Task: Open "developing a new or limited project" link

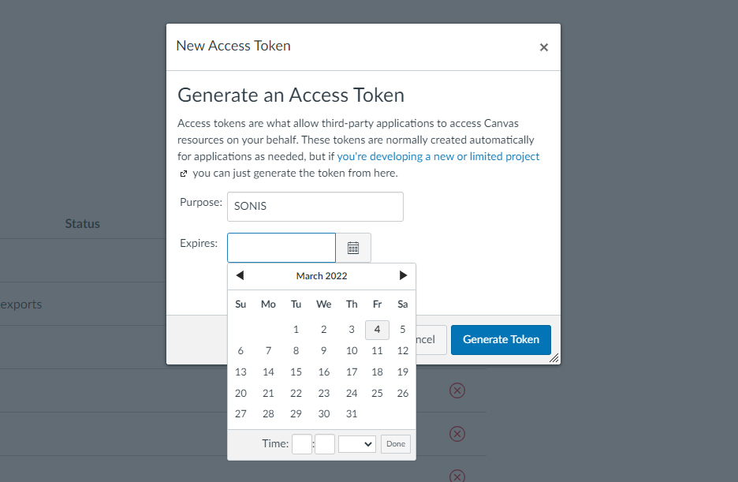Action: pyautogui.click(x=438, y=156)
